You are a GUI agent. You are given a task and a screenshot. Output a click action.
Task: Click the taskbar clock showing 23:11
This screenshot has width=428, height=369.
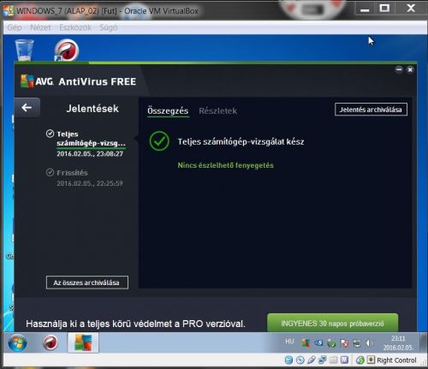pos(398,342)
